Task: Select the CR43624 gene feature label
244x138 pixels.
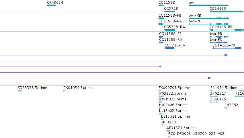Action: 55,3
